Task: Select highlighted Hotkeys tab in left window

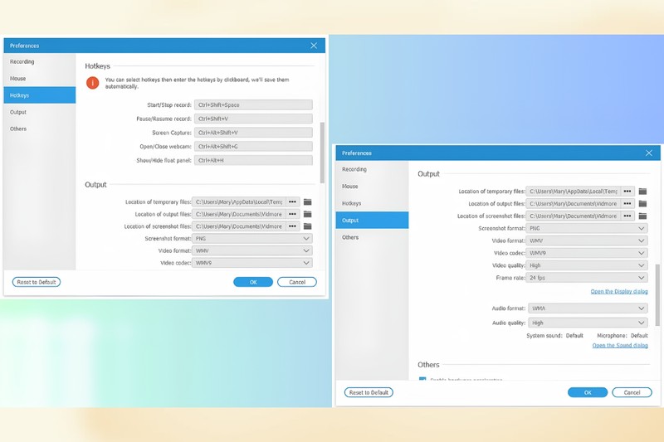Action: (x=40, y=95)
